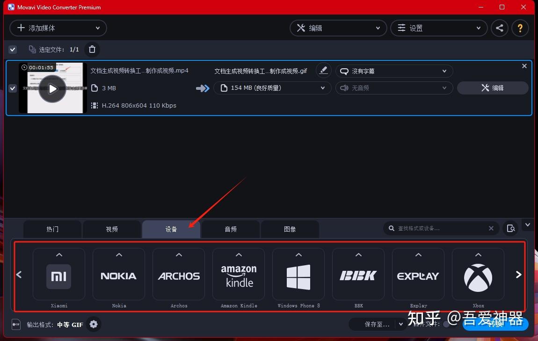Focus the format or device search field

tap(441, 228)
